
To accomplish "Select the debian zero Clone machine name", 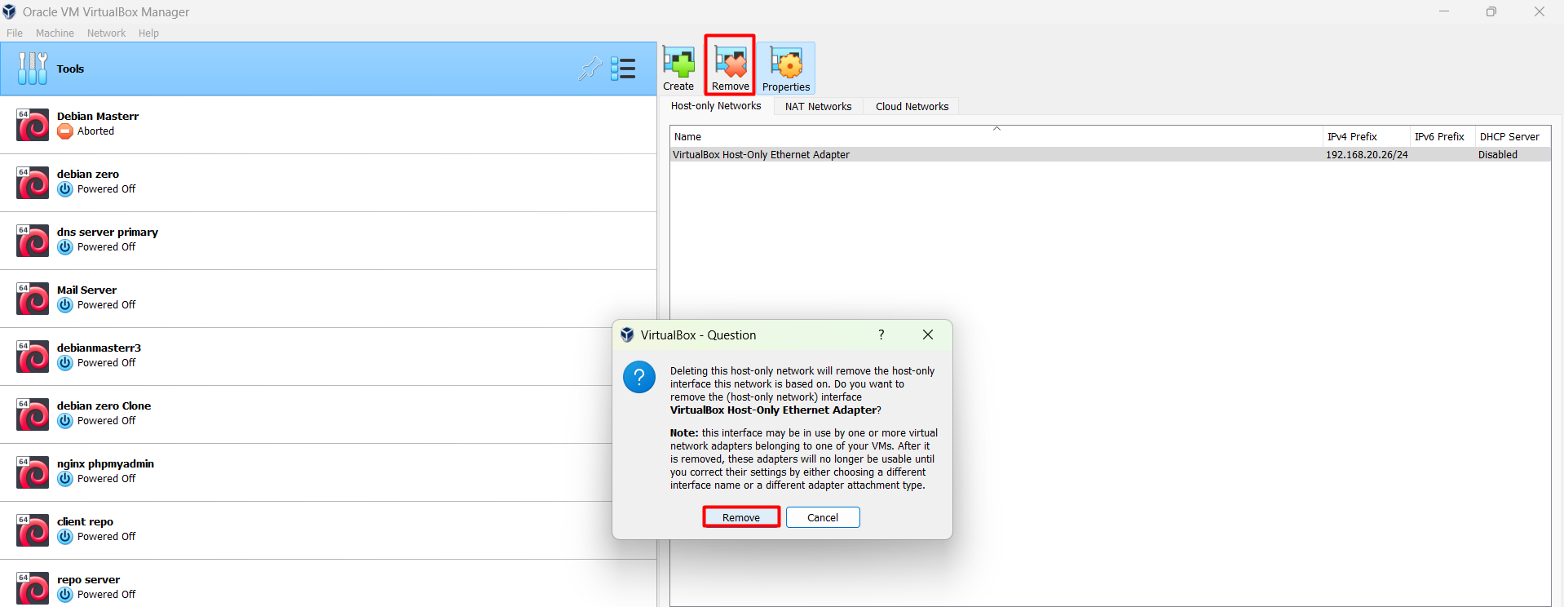I will (104, 406).
